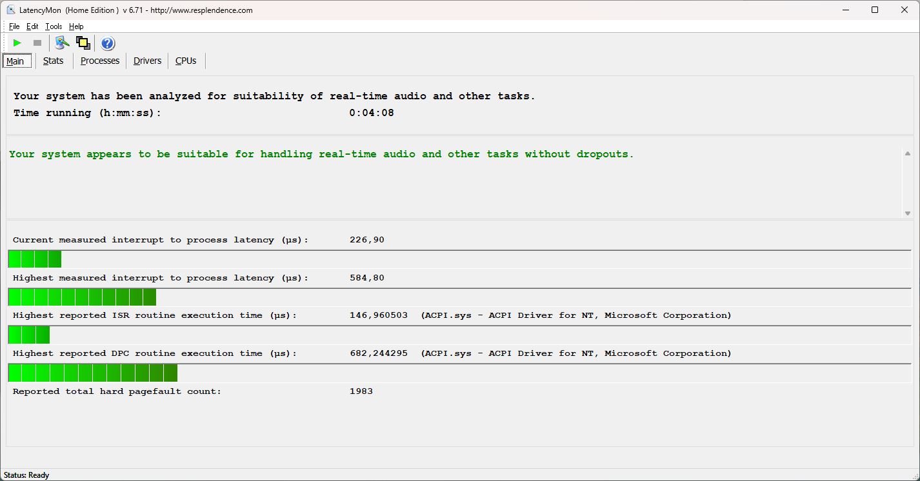Screen dimensions: 920x481
Task: Click the 'Reported total hard pagefault count' label
Action: click(117, 391)
